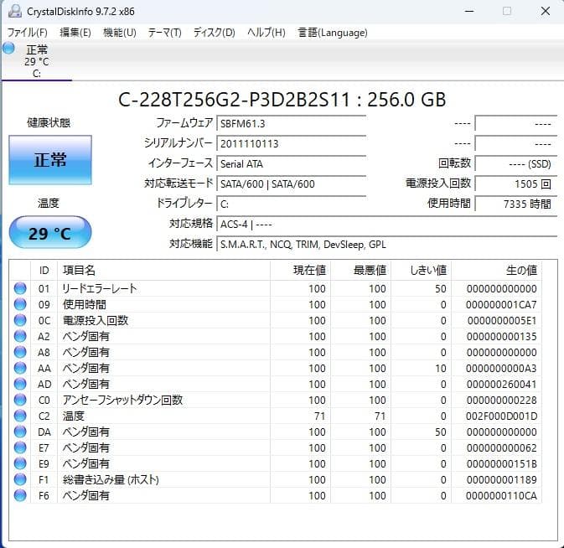Open the ファイル(F) menu
This screenshot has width=564, height=548.
click(28, 33)
